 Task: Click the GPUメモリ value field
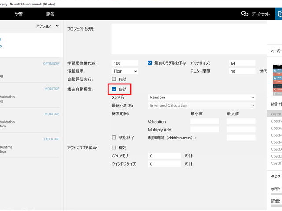coord(164,156)
